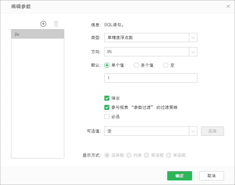Click the add parameter plus icon
This screenshot has width=235, height=185.
point(43,24)
